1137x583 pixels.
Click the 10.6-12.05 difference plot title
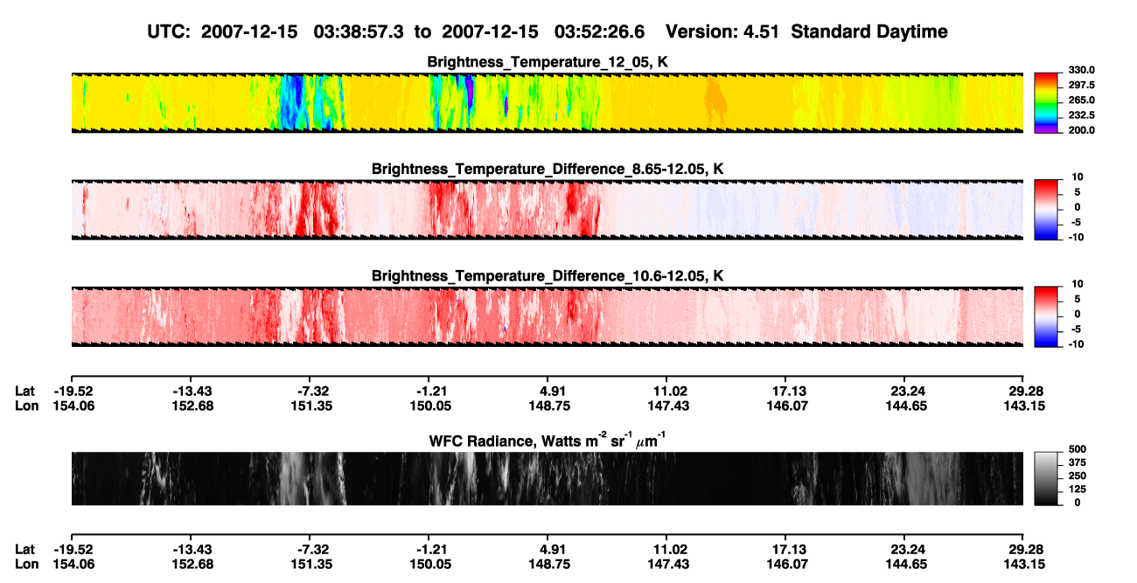[x=548, y=276]
